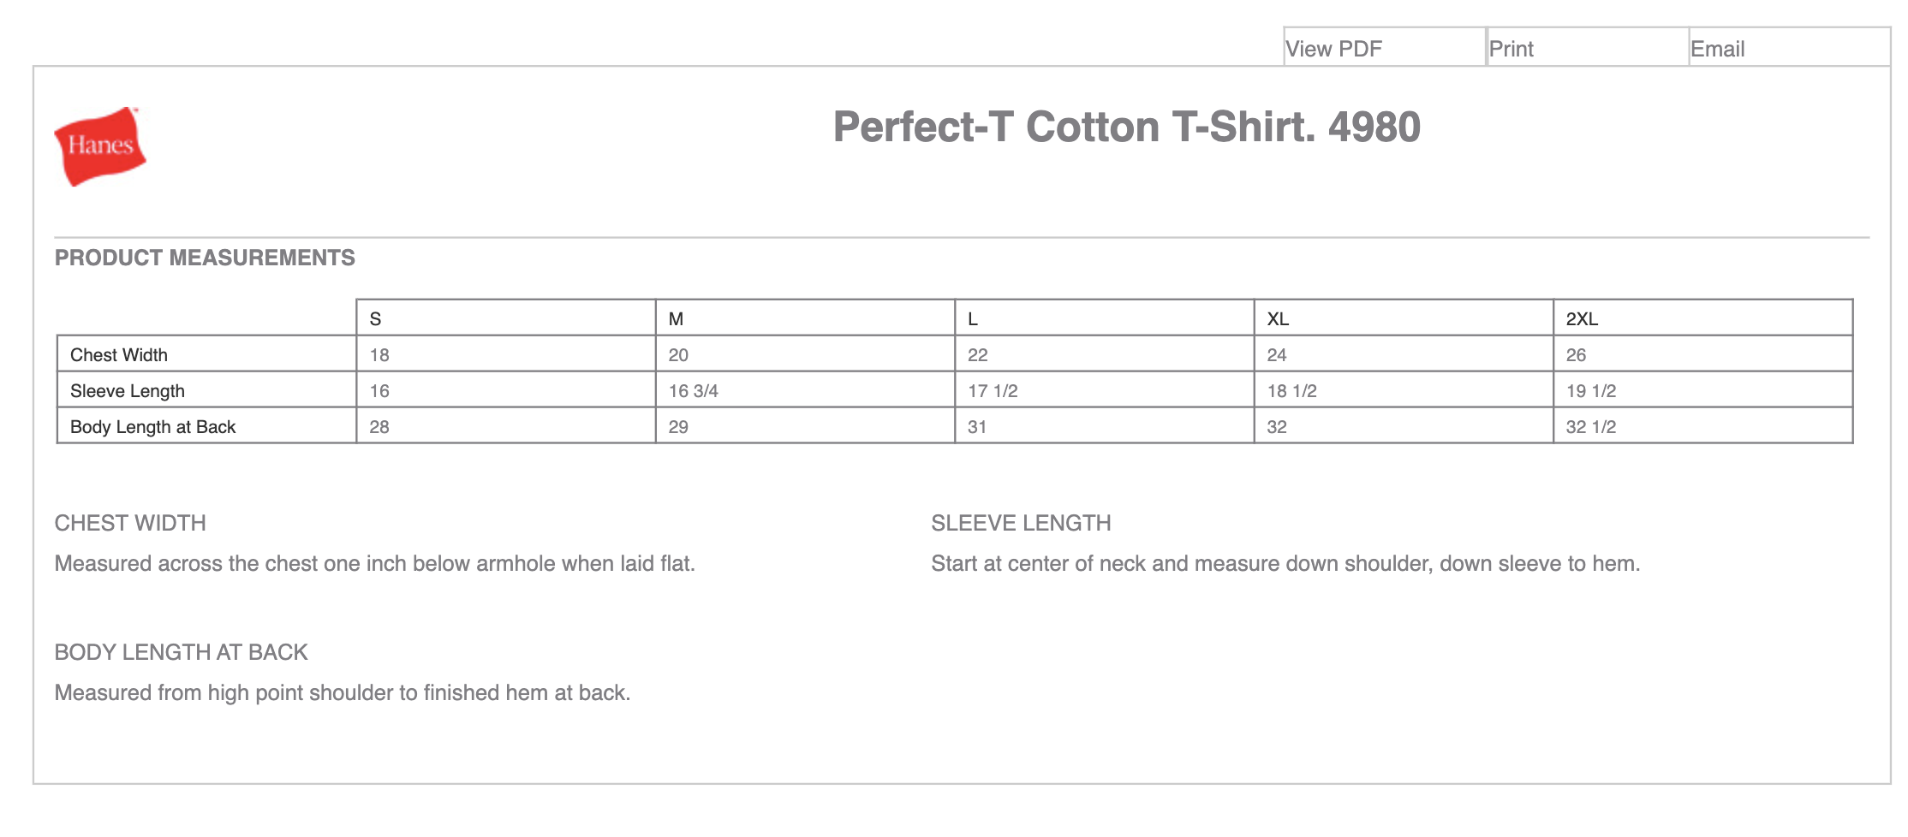
Task: Click the BODY LENGTH AT BACK heading
Action: click(x=181, y=652)
